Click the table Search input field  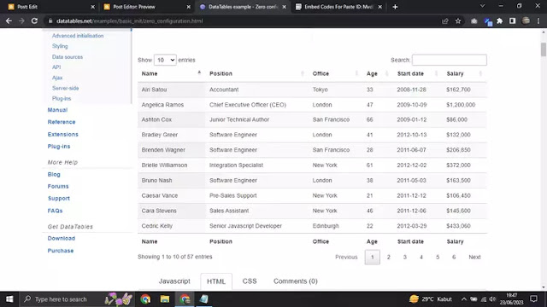point(449,60)
